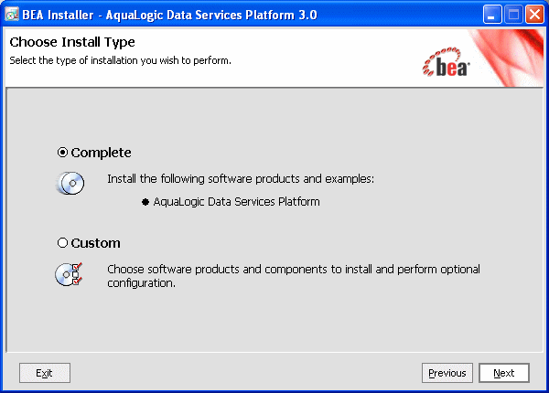Click "Choose software products and components" description
The width and height of the screenshot is (549, 393).
tap(294, 276)
